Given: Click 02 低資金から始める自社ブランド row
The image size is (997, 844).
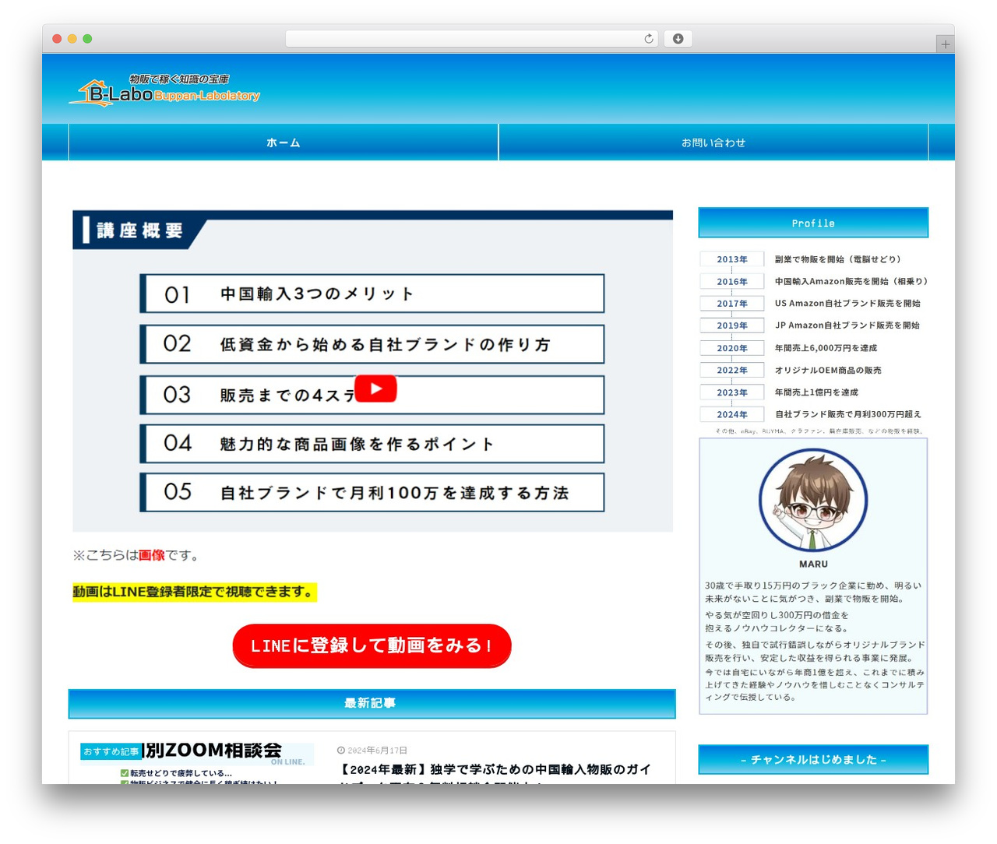Looking at the screenshot, I should pos(372,344).
